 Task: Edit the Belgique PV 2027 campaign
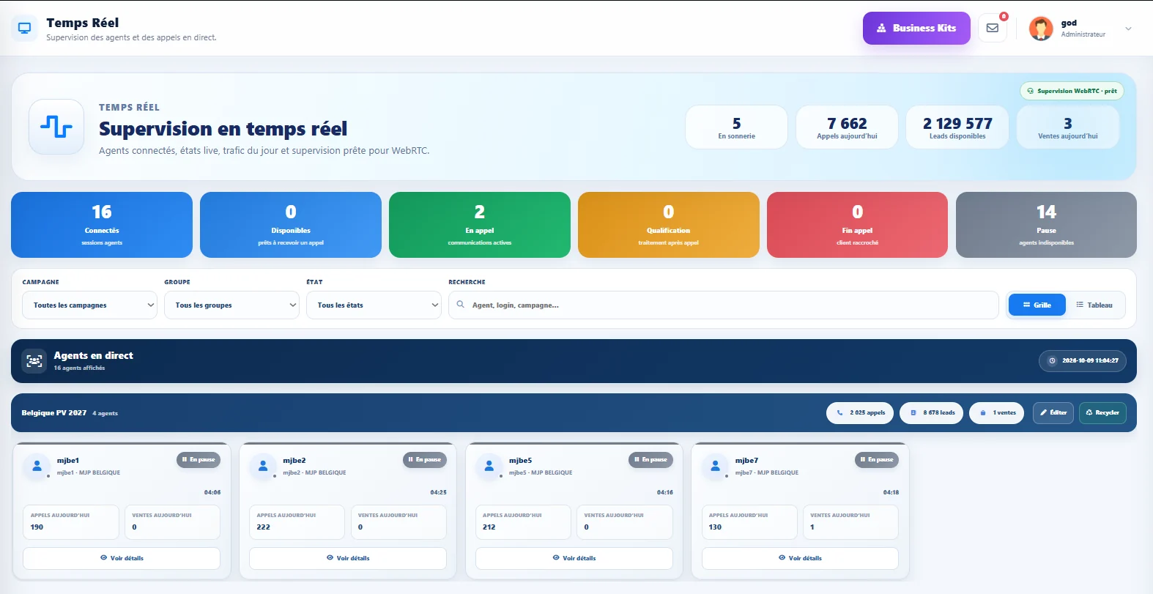1053,412
